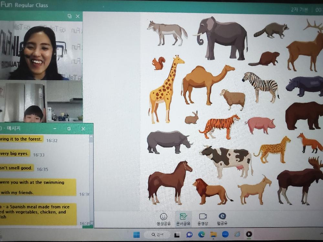The width and height of the screenshot is (323, 242).
Task: Click the giraffe in the shared document
Action: pos(166,89)
